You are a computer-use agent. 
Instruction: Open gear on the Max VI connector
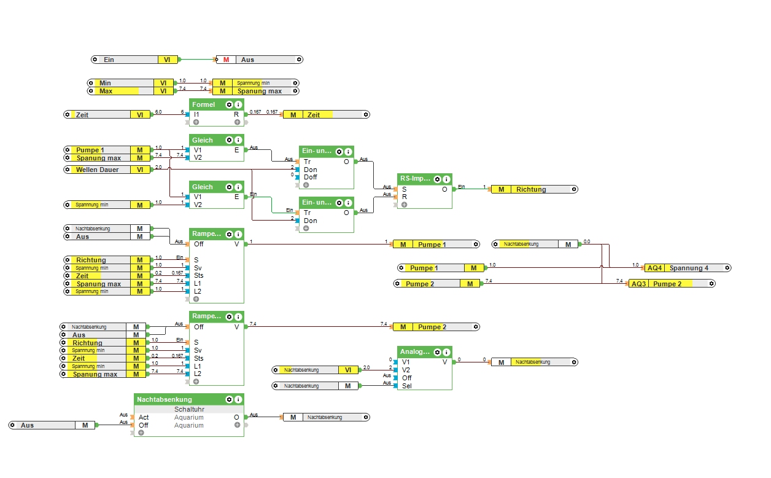click(90, 91)
